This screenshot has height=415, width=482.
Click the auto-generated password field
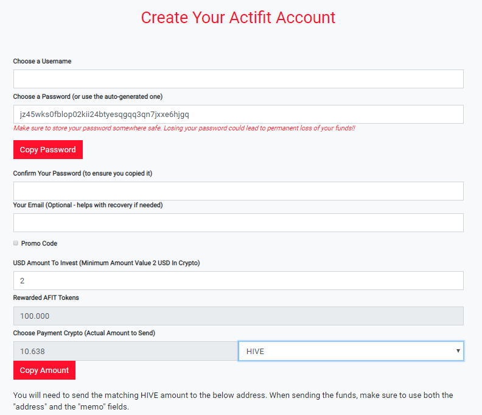pos(238,114)
